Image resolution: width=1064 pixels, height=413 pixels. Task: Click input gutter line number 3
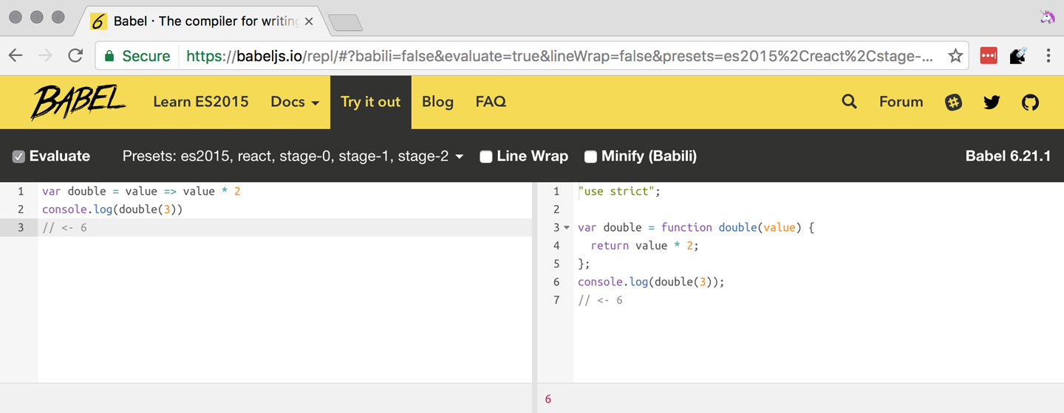coord(21,228)
